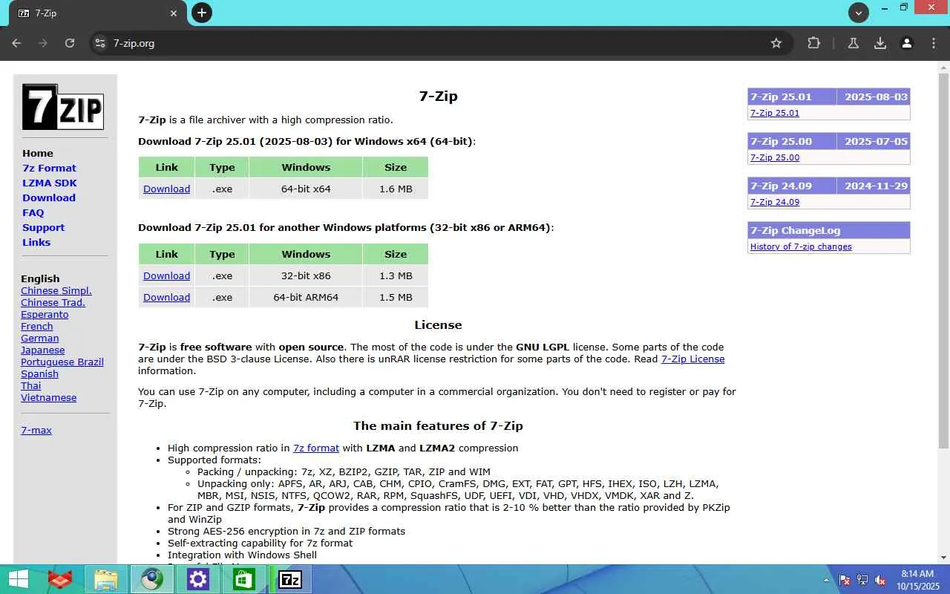
Task: Bookmark this page with the star icon
Action: [776, 43]
